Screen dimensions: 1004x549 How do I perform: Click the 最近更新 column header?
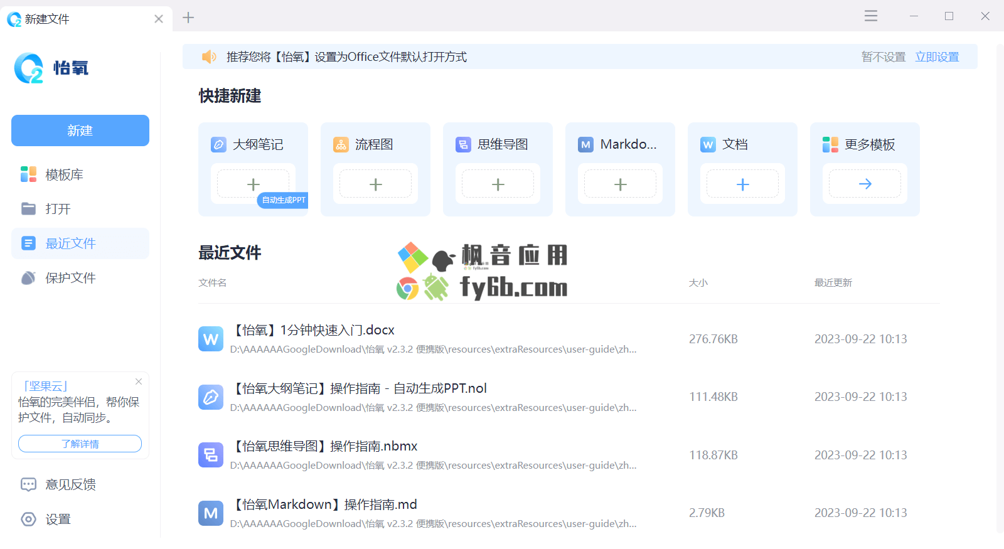point(833,283)
